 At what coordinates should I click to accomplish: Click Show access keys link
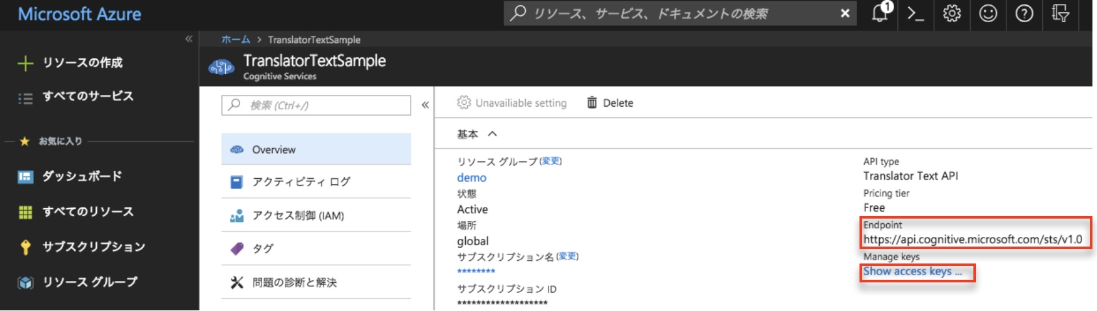click(x=912, y=271)
